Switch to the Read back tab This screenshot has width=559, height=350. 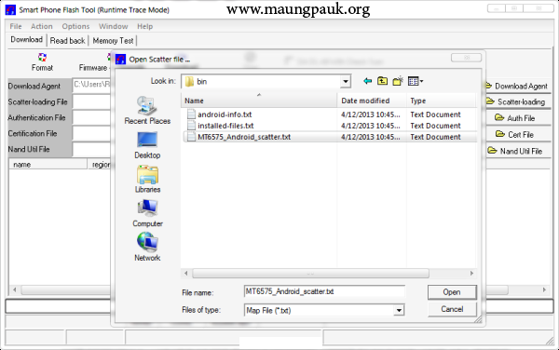[x=67, y=41]
